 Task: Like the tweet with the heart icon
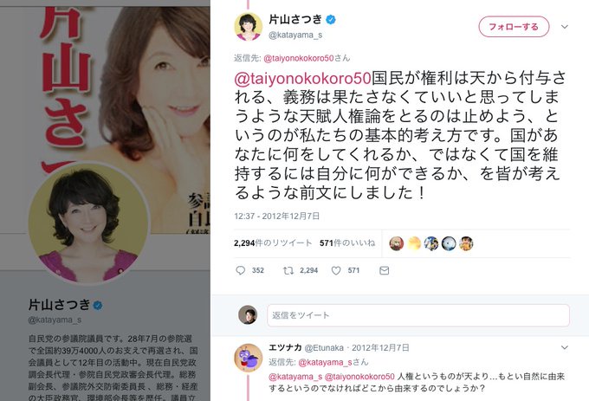click(336, 270)
